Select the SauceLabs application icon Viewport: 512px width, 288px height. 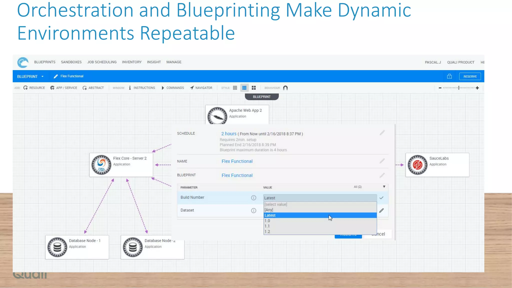point(417,165)
